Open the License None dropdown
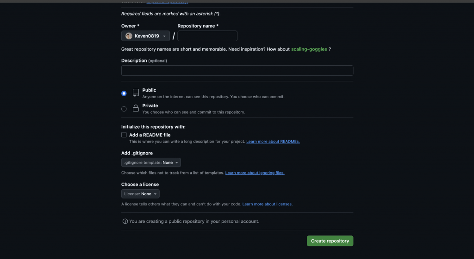 coord(140,194)
